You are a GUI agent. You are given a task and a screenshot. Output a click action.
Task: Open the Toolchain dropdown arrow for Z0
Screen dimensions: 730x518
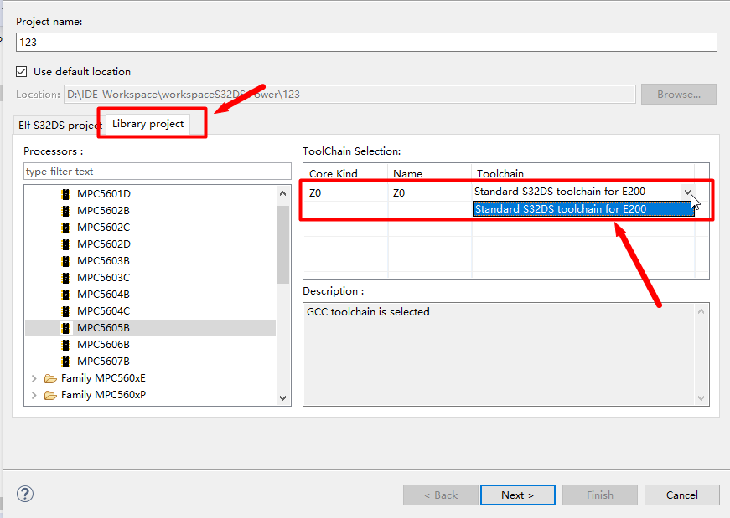pos(687,192)
